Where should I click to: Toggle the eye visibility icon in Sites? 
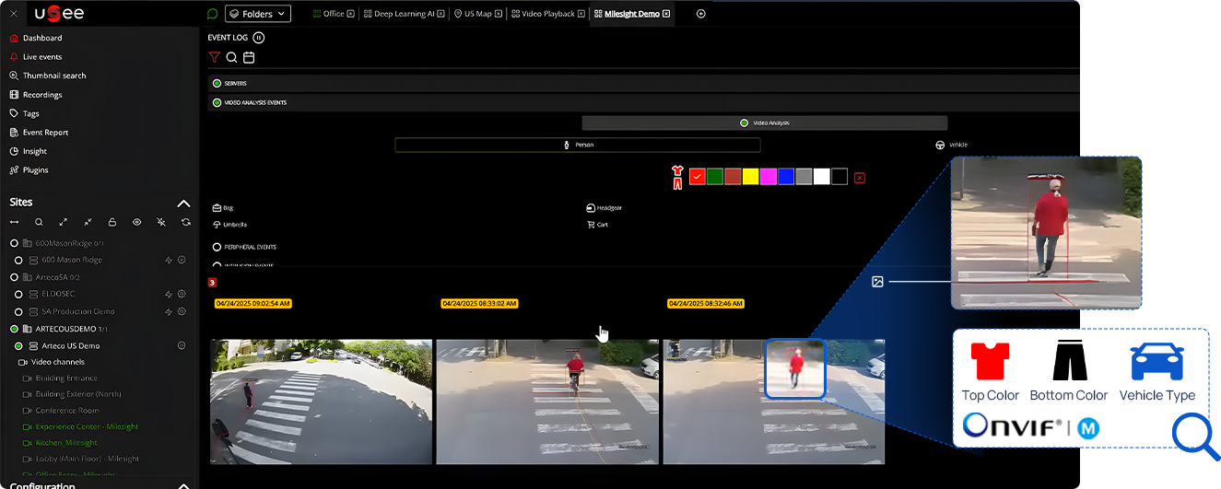click(136, 222)
